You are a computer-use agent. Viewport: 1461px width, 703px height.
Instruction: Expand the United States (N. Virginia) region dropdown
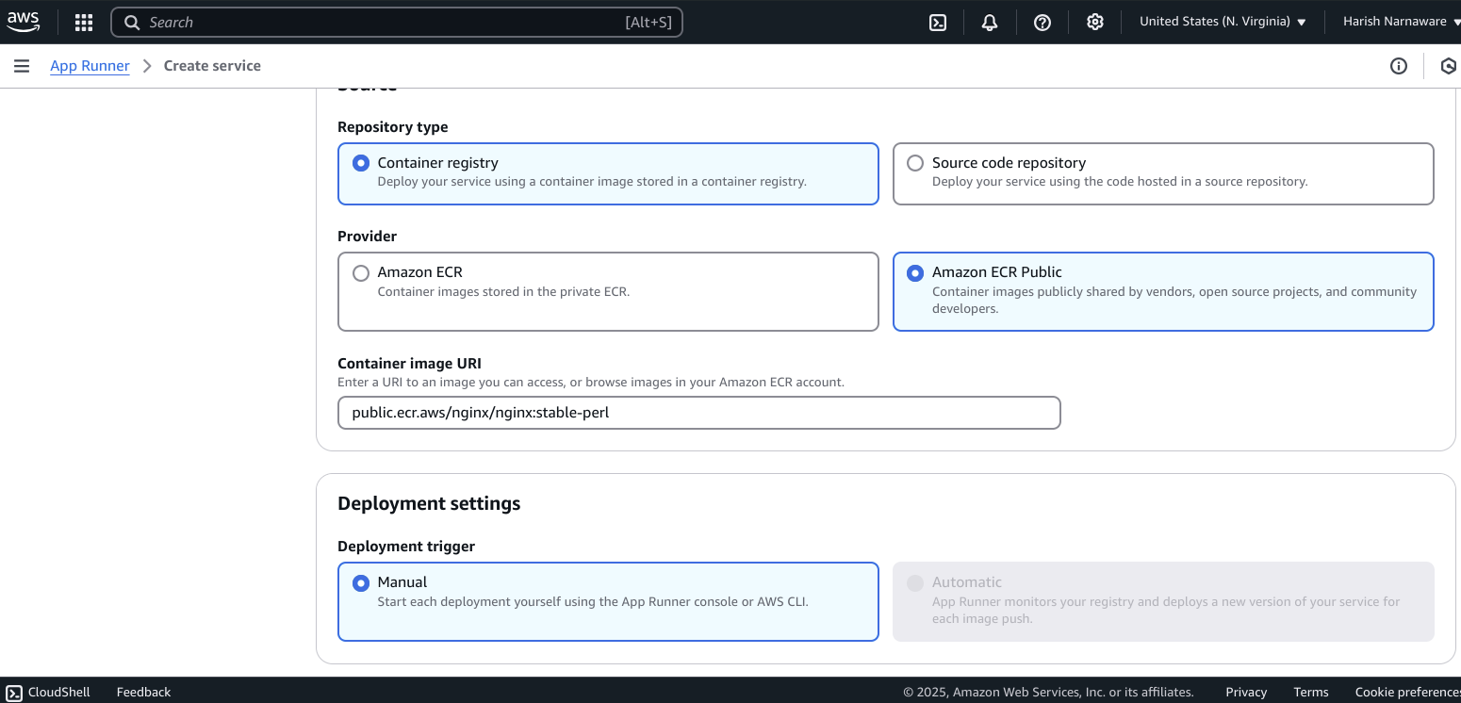tap(1223, 22)
